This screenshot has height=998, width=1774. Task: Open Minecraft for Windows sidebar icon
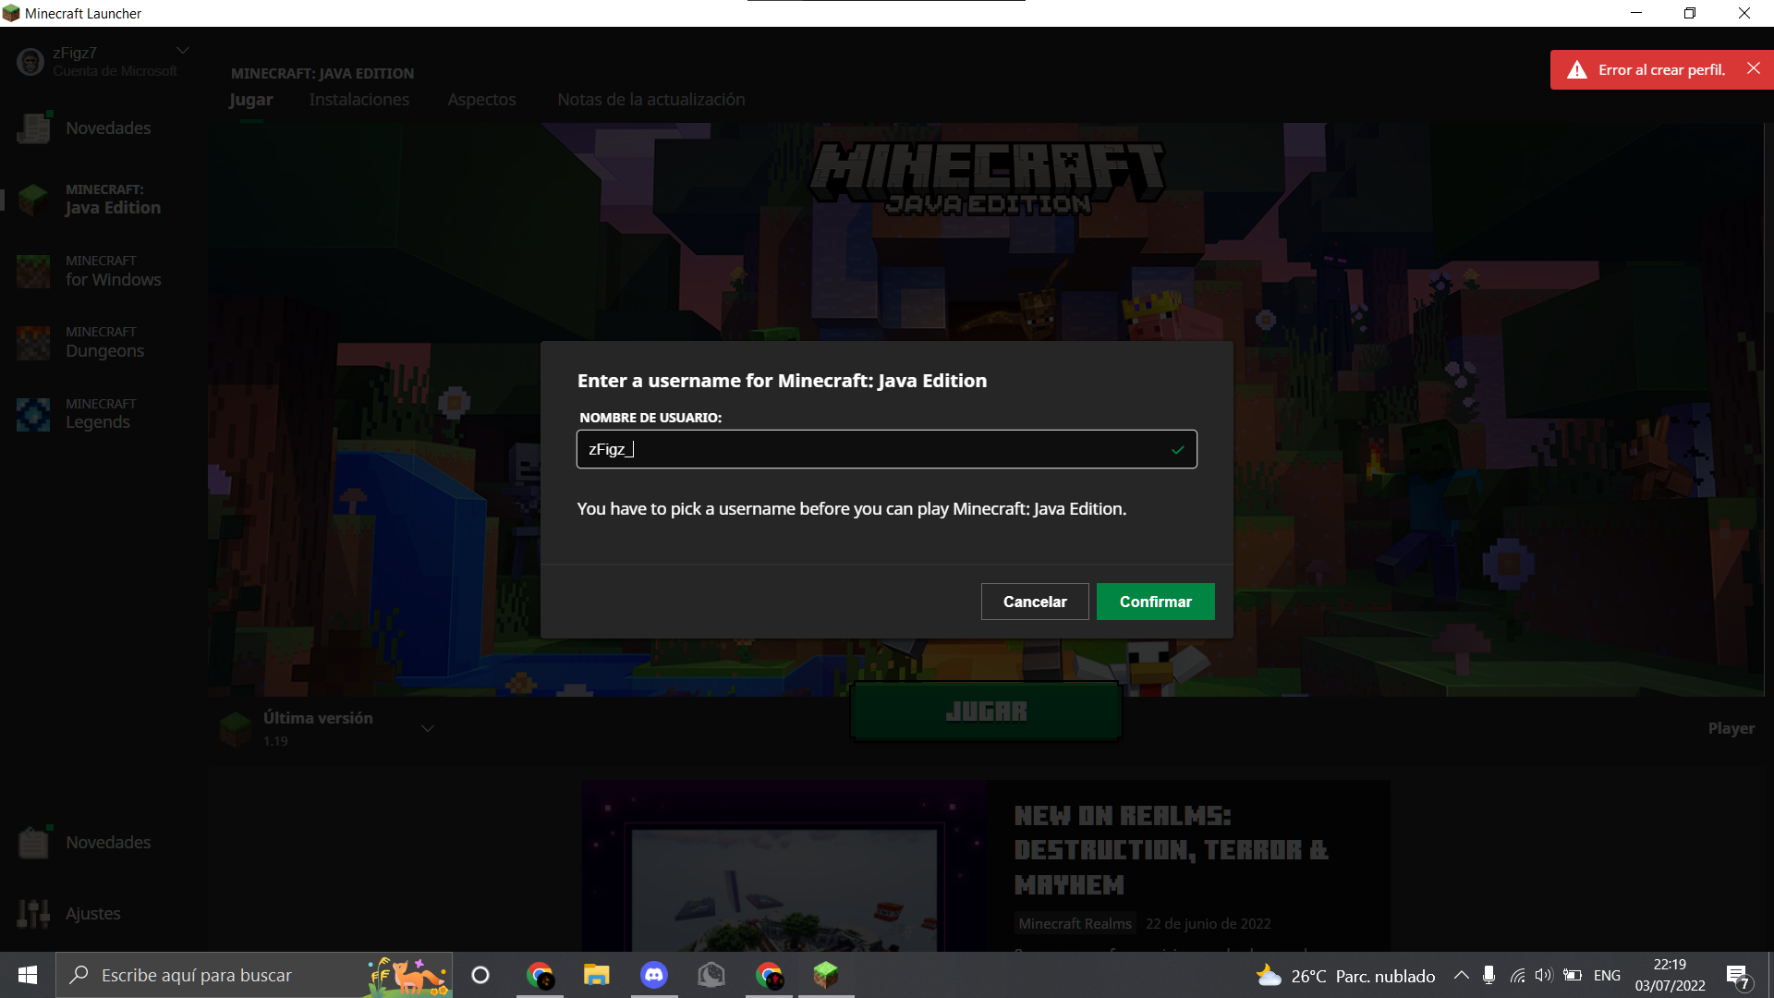[33, 271]
